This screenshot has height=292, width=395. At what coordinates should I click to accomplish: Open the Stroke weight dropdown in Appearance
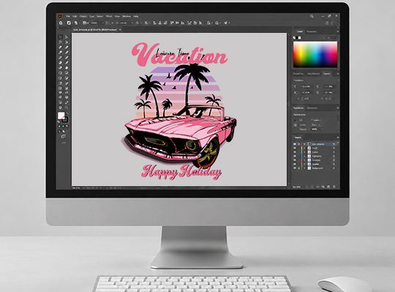click(319, 125)
